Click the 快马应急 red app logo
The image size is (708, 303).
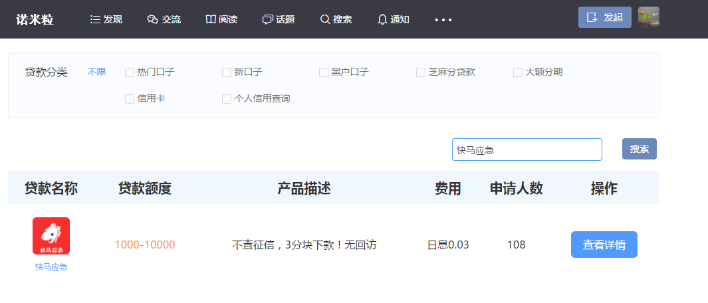51,236
